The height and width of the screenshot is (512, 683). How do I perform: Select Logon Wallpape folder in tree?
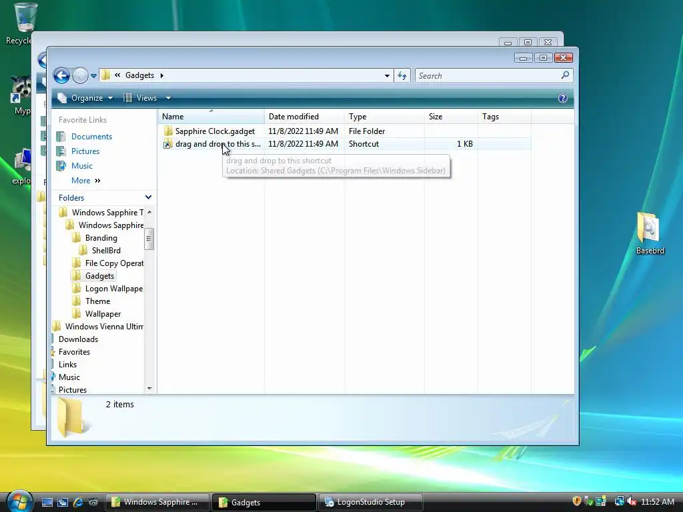coord(113,289)
